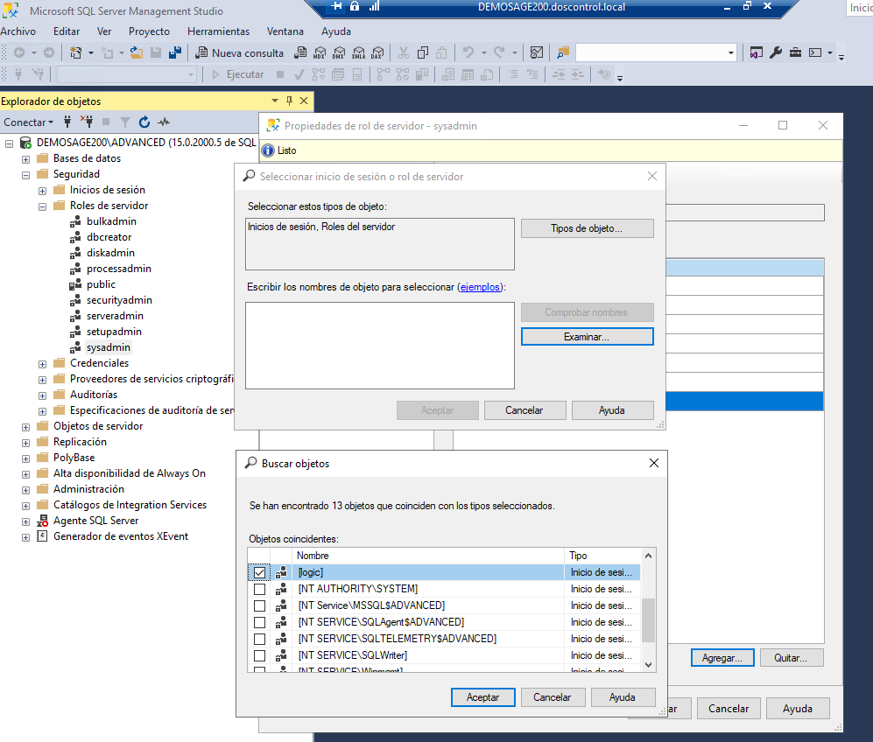This screenshot has height=742, width=873.
Task: Click the disconnect icon in Object Explorer
Action: point(87,122)
